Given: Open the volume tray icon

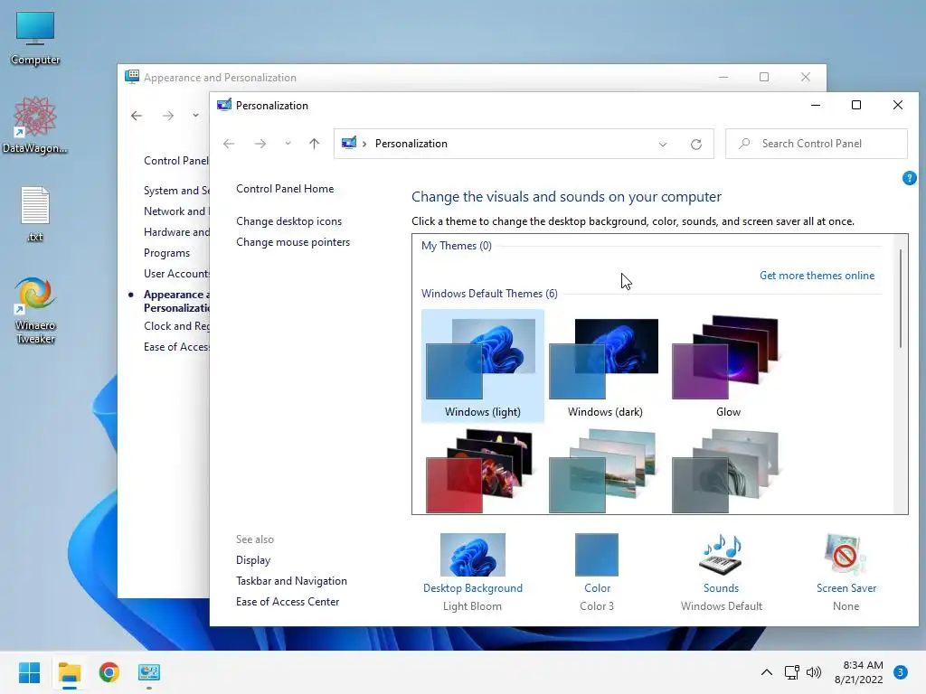Looking at the screenshot, I should [814, 672].
